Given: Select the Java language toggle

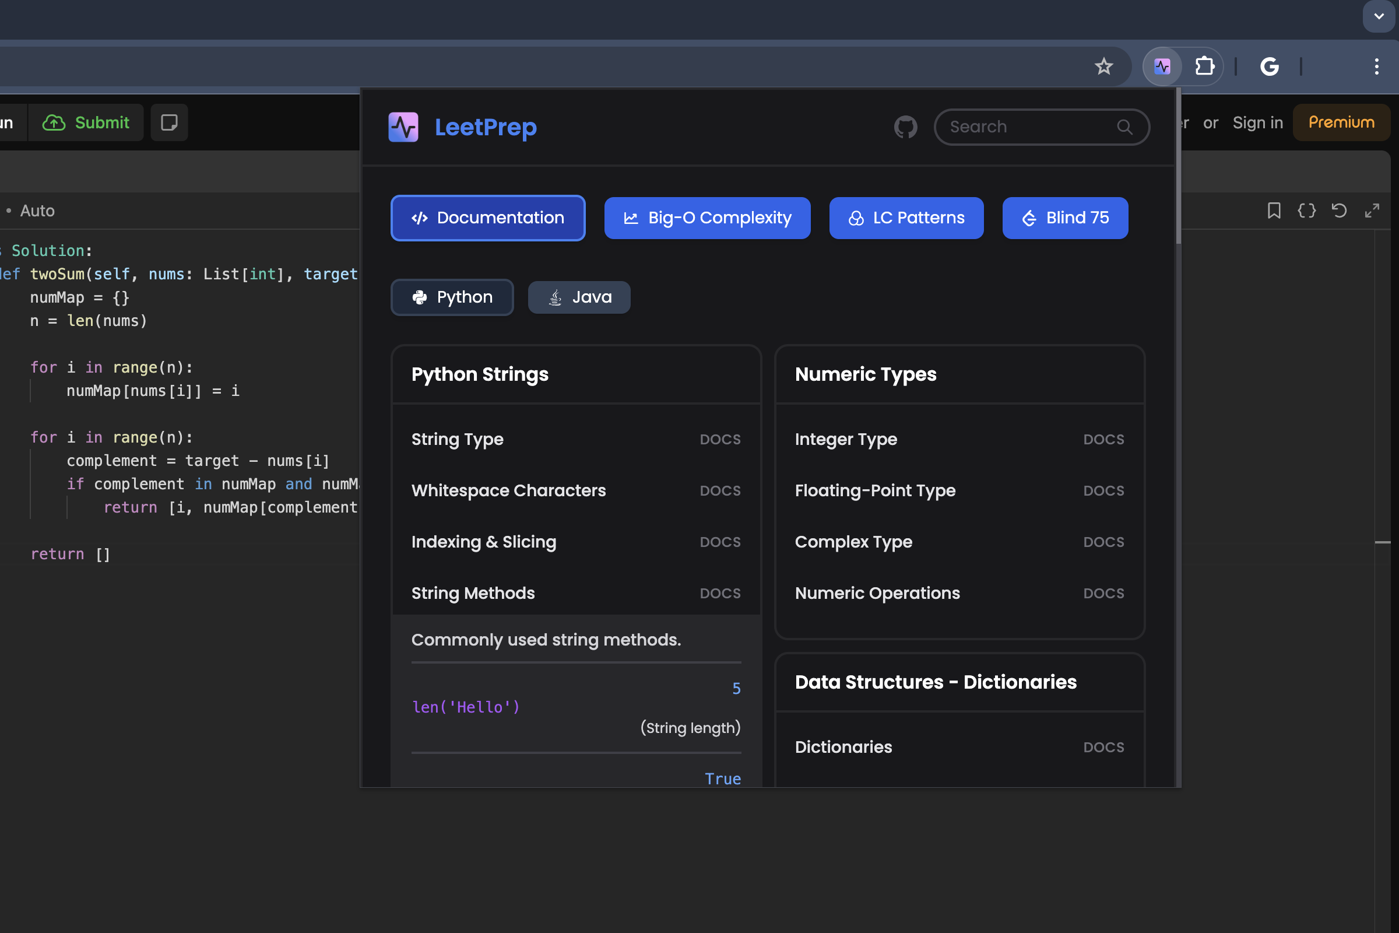Looking at the screenshot, I should (579, 297).
